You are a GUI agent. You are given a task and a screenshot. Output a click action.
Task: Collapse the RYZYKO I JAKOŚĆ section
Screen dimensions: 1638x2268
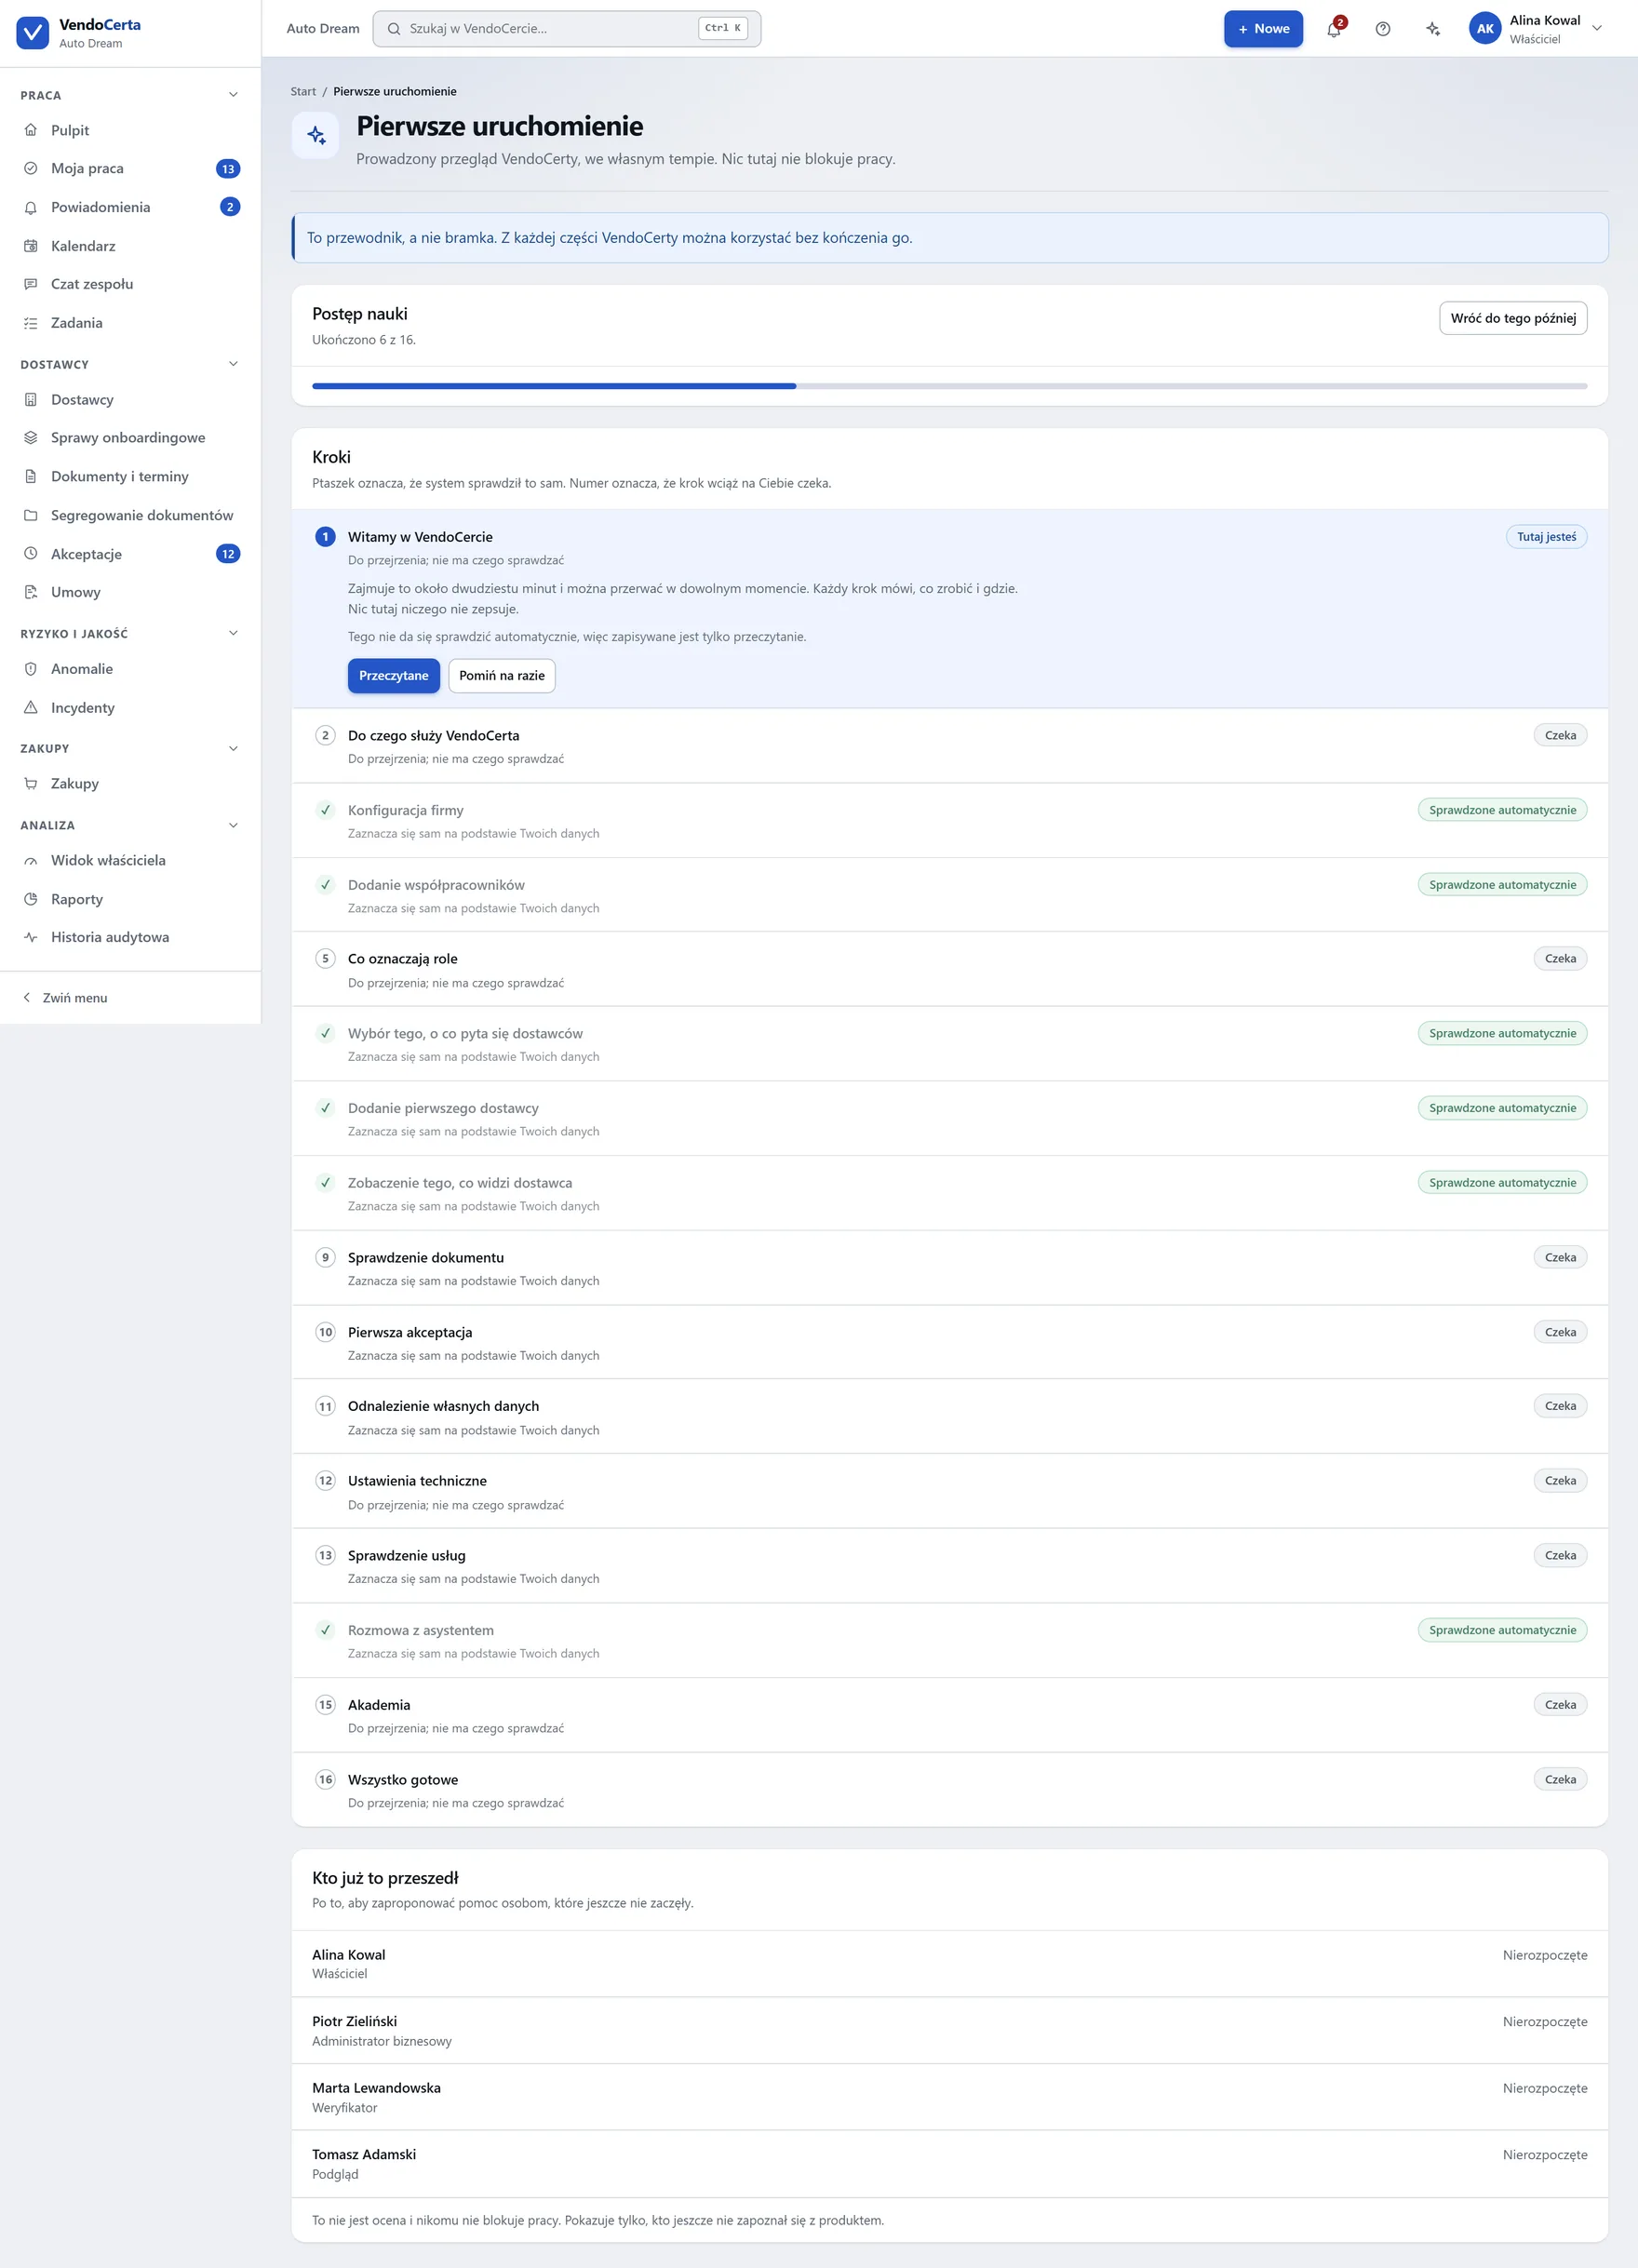click(233, 633)
